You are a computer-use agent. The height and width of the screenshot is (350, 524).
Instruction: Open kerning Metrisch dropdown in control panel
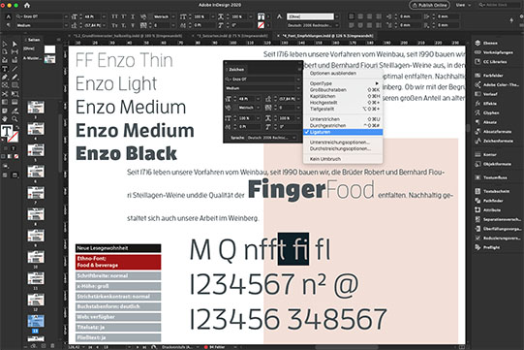point(172,16)
